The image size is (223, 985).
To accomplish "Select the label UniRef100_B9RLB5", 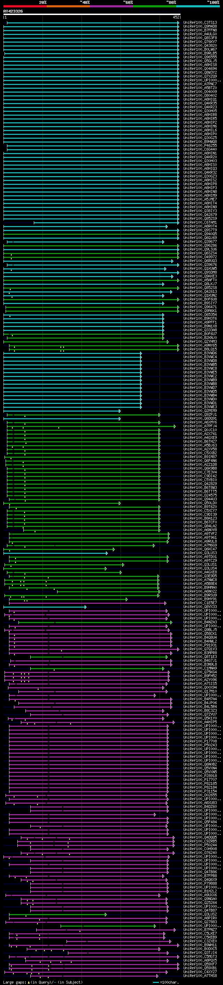I will pos(200,53).
